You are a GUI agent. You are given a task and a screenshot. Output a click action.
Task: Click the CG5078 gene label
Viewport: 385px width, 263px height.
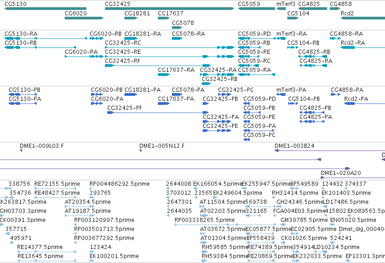tap(183, 23)
